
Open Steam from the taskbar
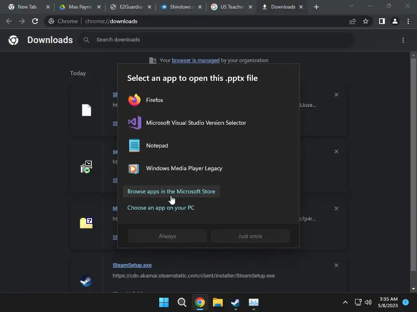[x=236, y=302]
